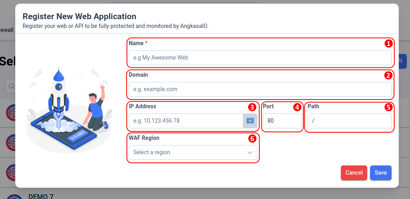410x199 pixels.
Task: Cancel the web application registration
Action: coord(354,173)
